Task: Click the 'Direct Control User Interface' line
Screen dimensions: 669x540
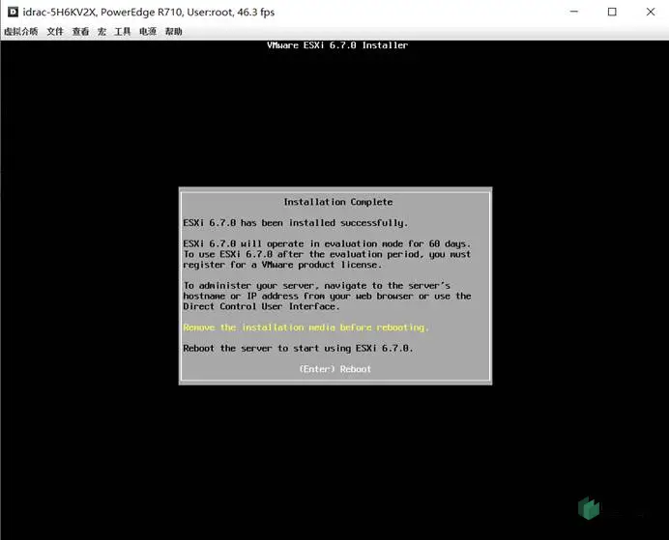Action: click(261, 306)
